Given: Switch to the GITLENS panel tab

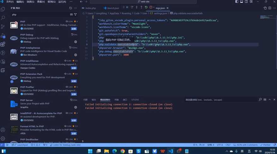Looking at the screenshot, I should (x=135, y=100).
